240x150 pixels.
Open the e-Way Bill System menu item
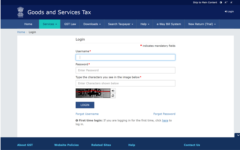(169, 24)
